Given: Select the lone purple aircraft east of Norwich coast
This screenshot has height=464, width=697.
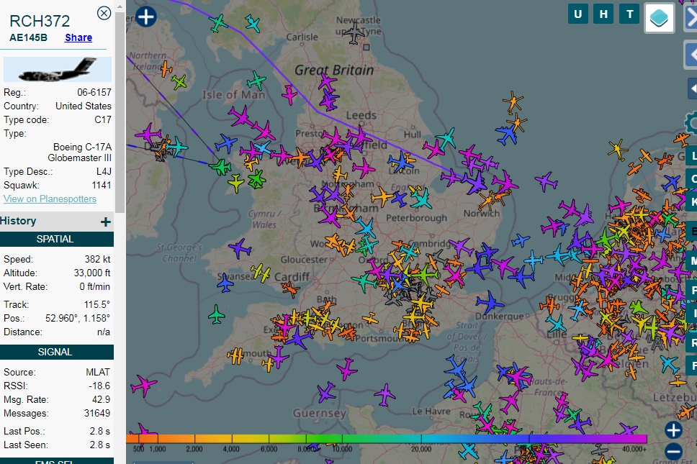Looking at the screenshot, I should (546, 181).
